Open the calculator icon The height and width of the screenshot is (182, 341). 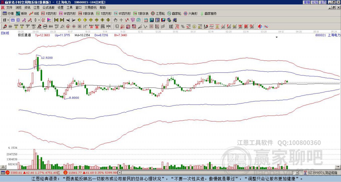coord(152,20)
